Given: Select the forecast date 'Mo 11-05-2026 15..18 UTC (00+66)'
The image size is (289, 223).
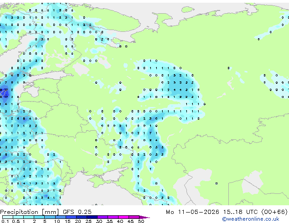Looking at the screenshot, I should [x=227, y=212].
